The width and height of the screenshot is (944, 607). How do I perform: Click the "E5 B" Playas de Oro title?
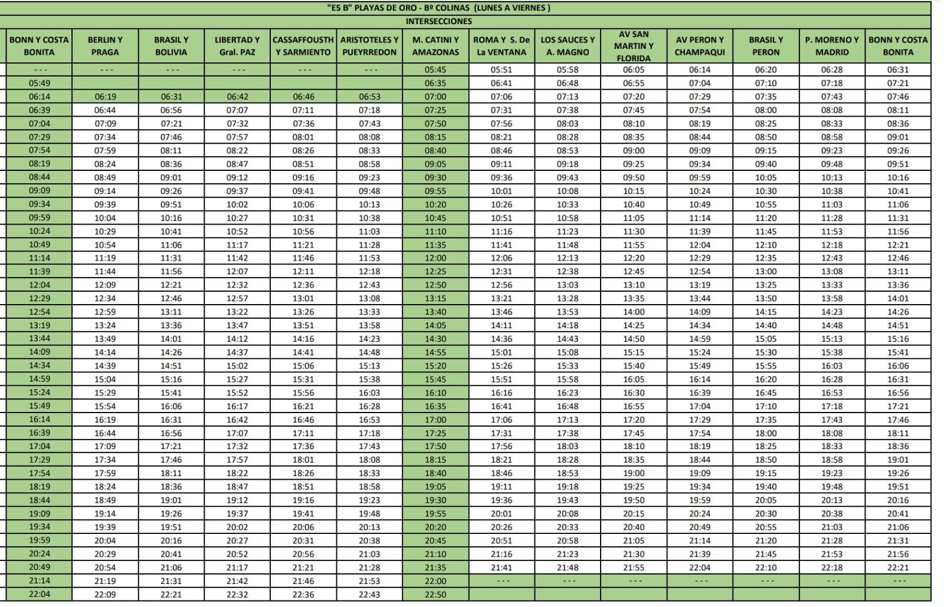[x=438, y=8]
